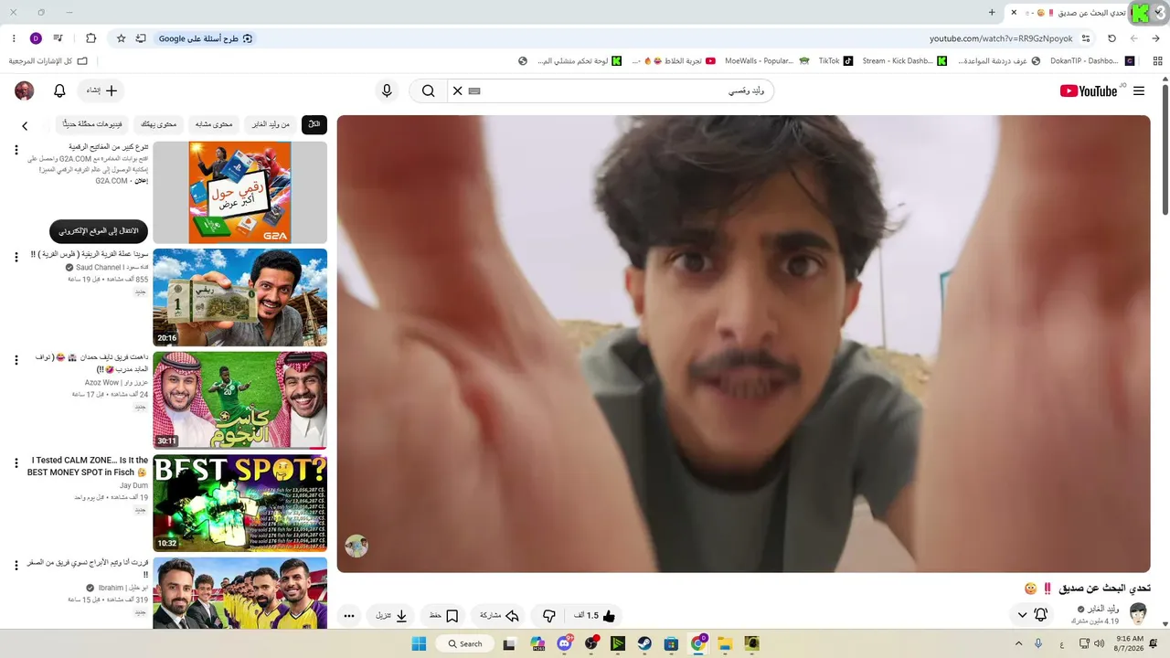
Task: Go to the YouTube home logo
Action: [x=1089, y=90]
